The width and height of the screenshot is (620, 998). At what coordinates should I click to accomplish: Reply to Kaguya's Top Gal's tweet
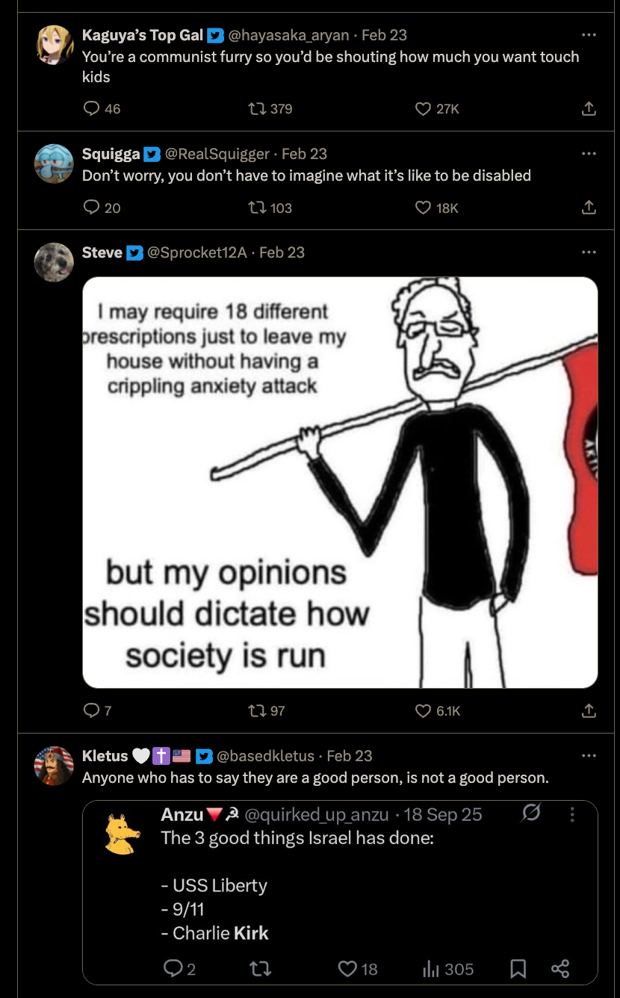[x=92, y=109]
